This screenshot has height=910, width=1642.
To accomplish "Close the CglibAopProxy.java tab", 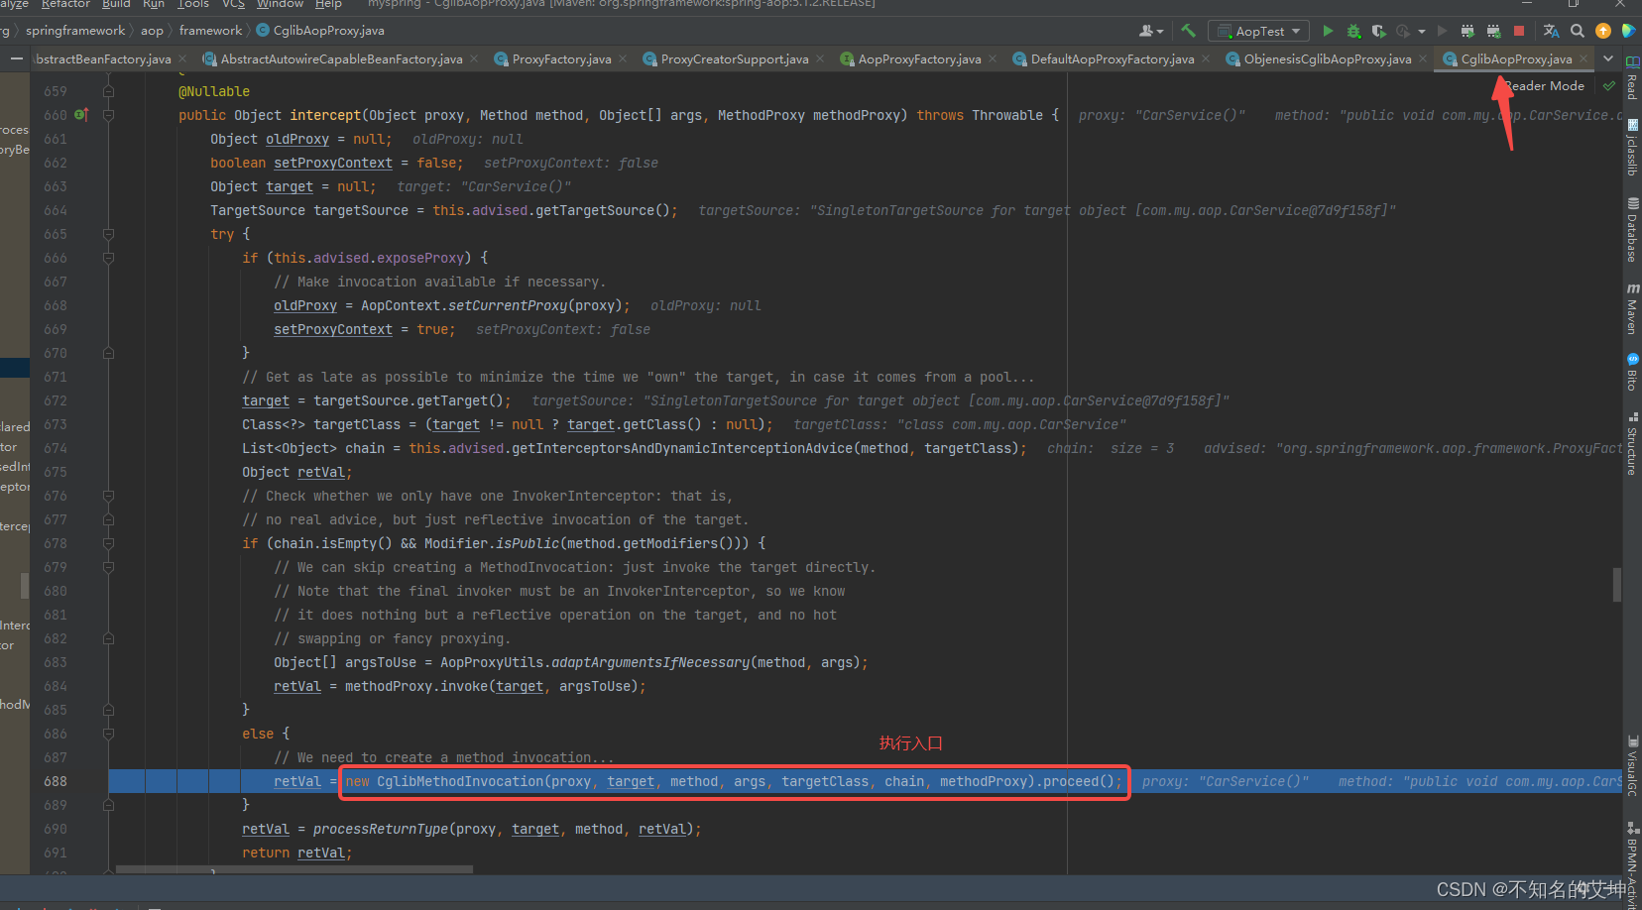I will (x=1583, y=59).
